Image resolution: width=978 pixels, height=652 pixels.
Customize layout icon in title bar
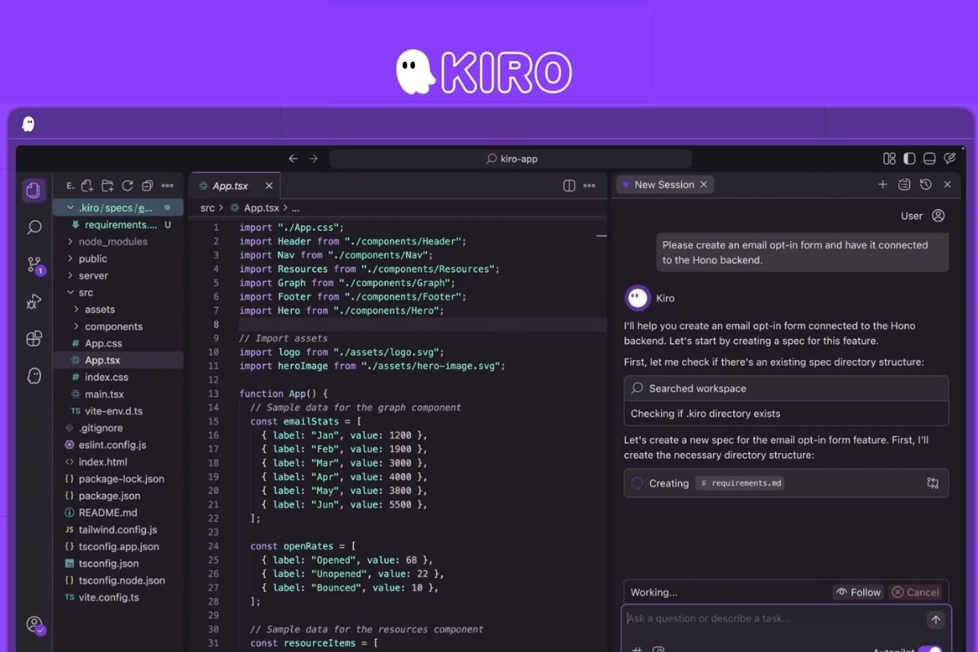[x=889, y=159]
